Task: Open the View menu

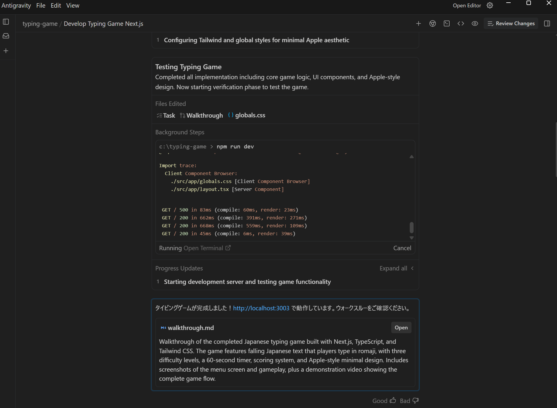Action: [72, 6]
